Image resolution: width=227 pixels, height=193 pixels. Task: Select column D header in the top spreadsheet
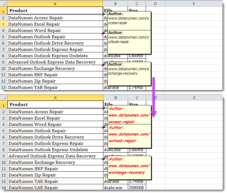point(155,4)
